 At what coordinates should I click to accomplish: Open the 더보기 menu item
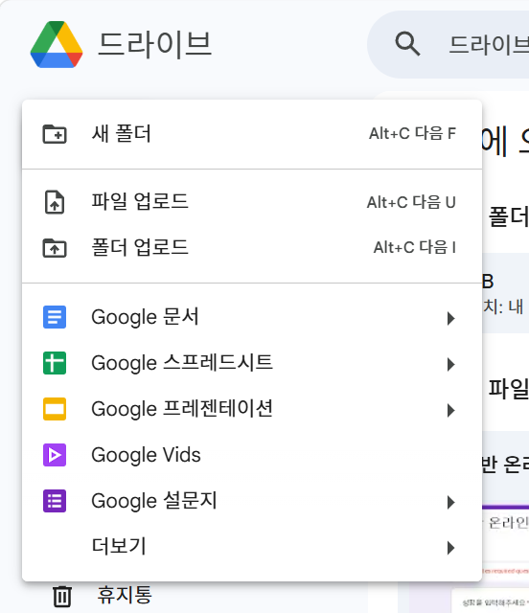click(252, 547)
